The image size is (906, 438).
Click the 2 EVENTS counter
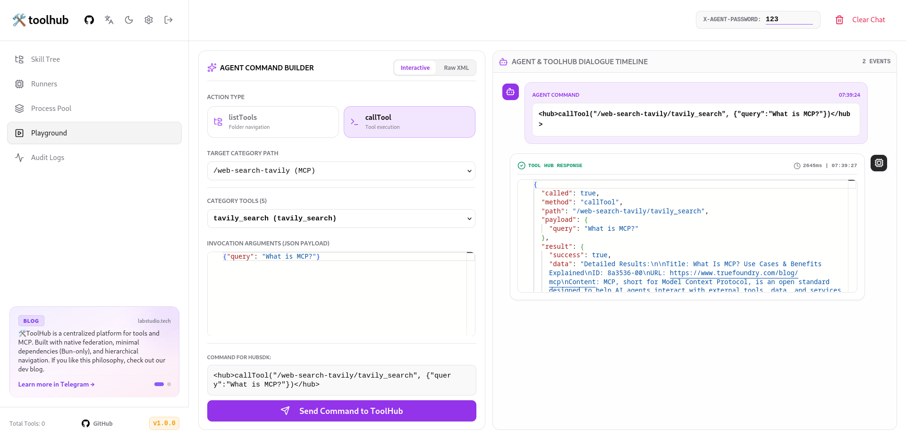(x=876, y=61)
